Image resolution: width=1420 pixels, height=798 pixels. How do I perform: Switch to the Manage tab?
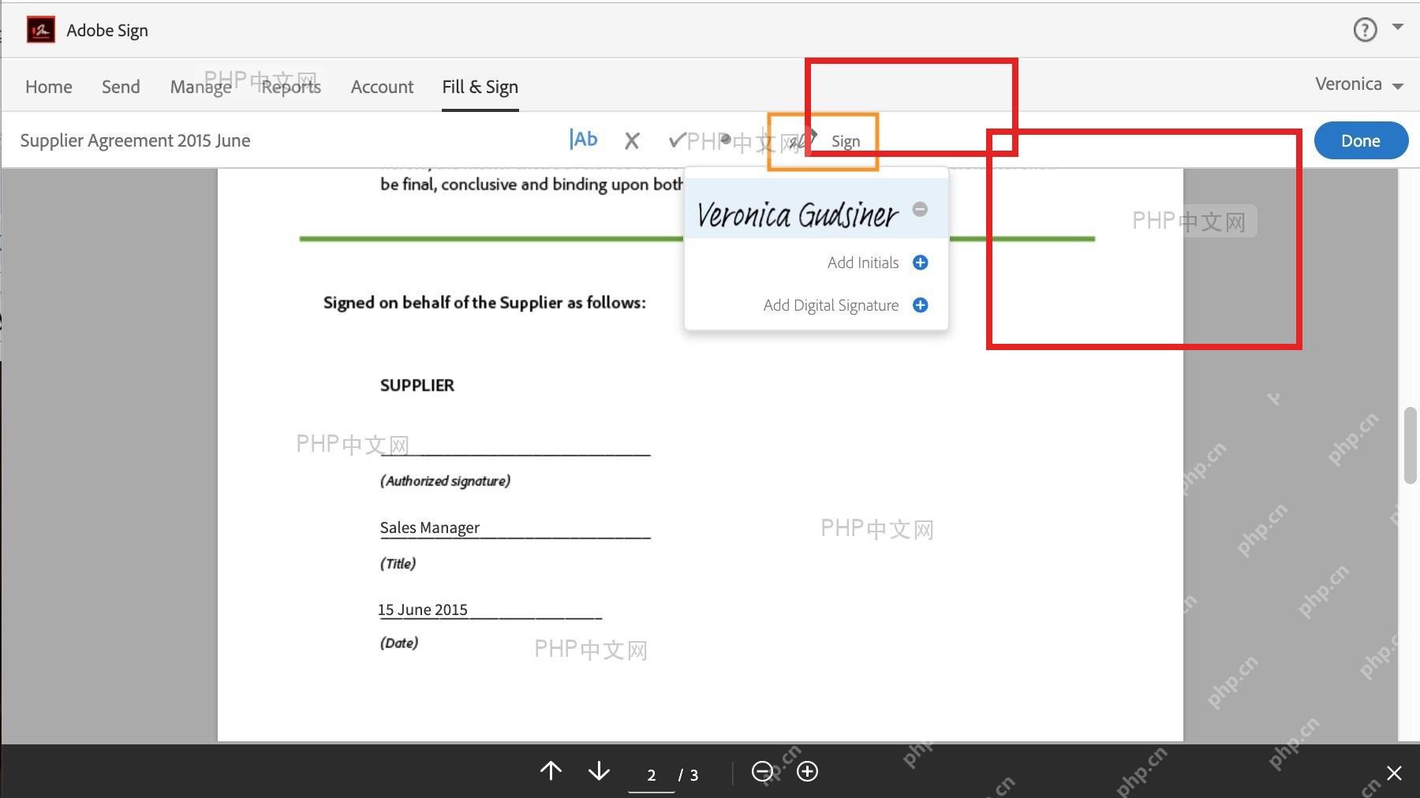click(201, 87)
